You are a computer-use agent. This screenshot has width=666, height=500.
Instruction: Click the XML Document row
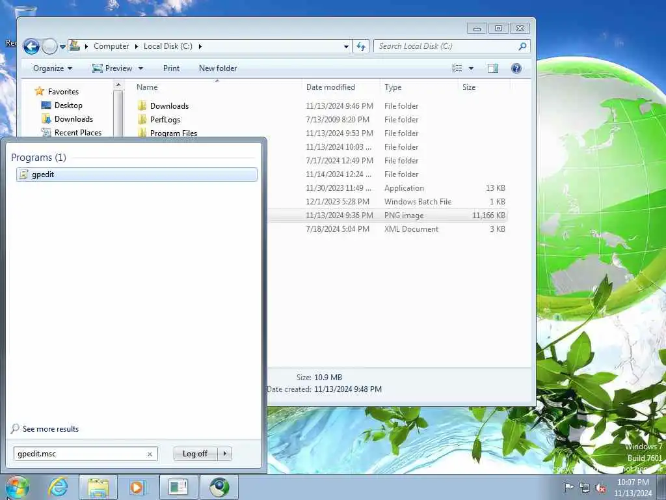tap(386, 229)
